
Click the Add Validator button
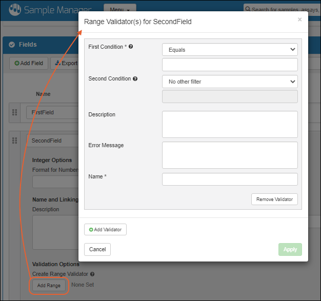click(105, 230)
